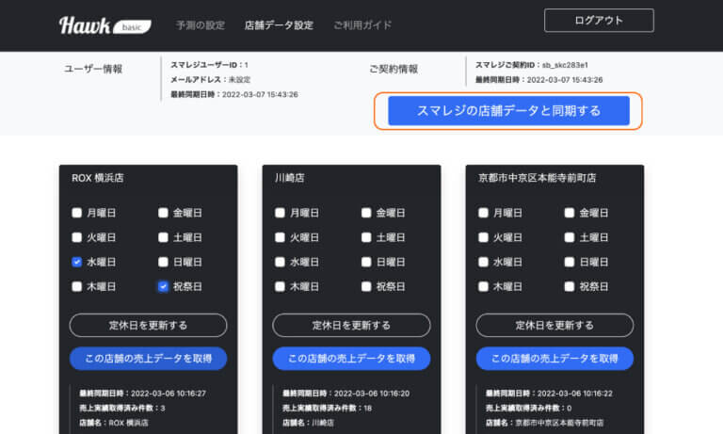Viewport: 723px width, 434px height.
Task: Check 火曜日 in 京都市中京区本能寺前町店 card
Action: click(483, 237)
